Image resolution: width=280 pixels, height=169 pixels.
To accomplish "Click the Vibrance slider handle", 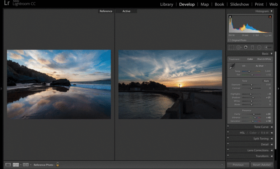I will click(255, 118).
